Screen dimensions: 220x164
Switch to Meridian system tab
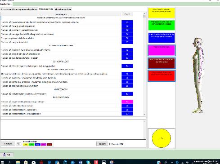coord(63,9)
